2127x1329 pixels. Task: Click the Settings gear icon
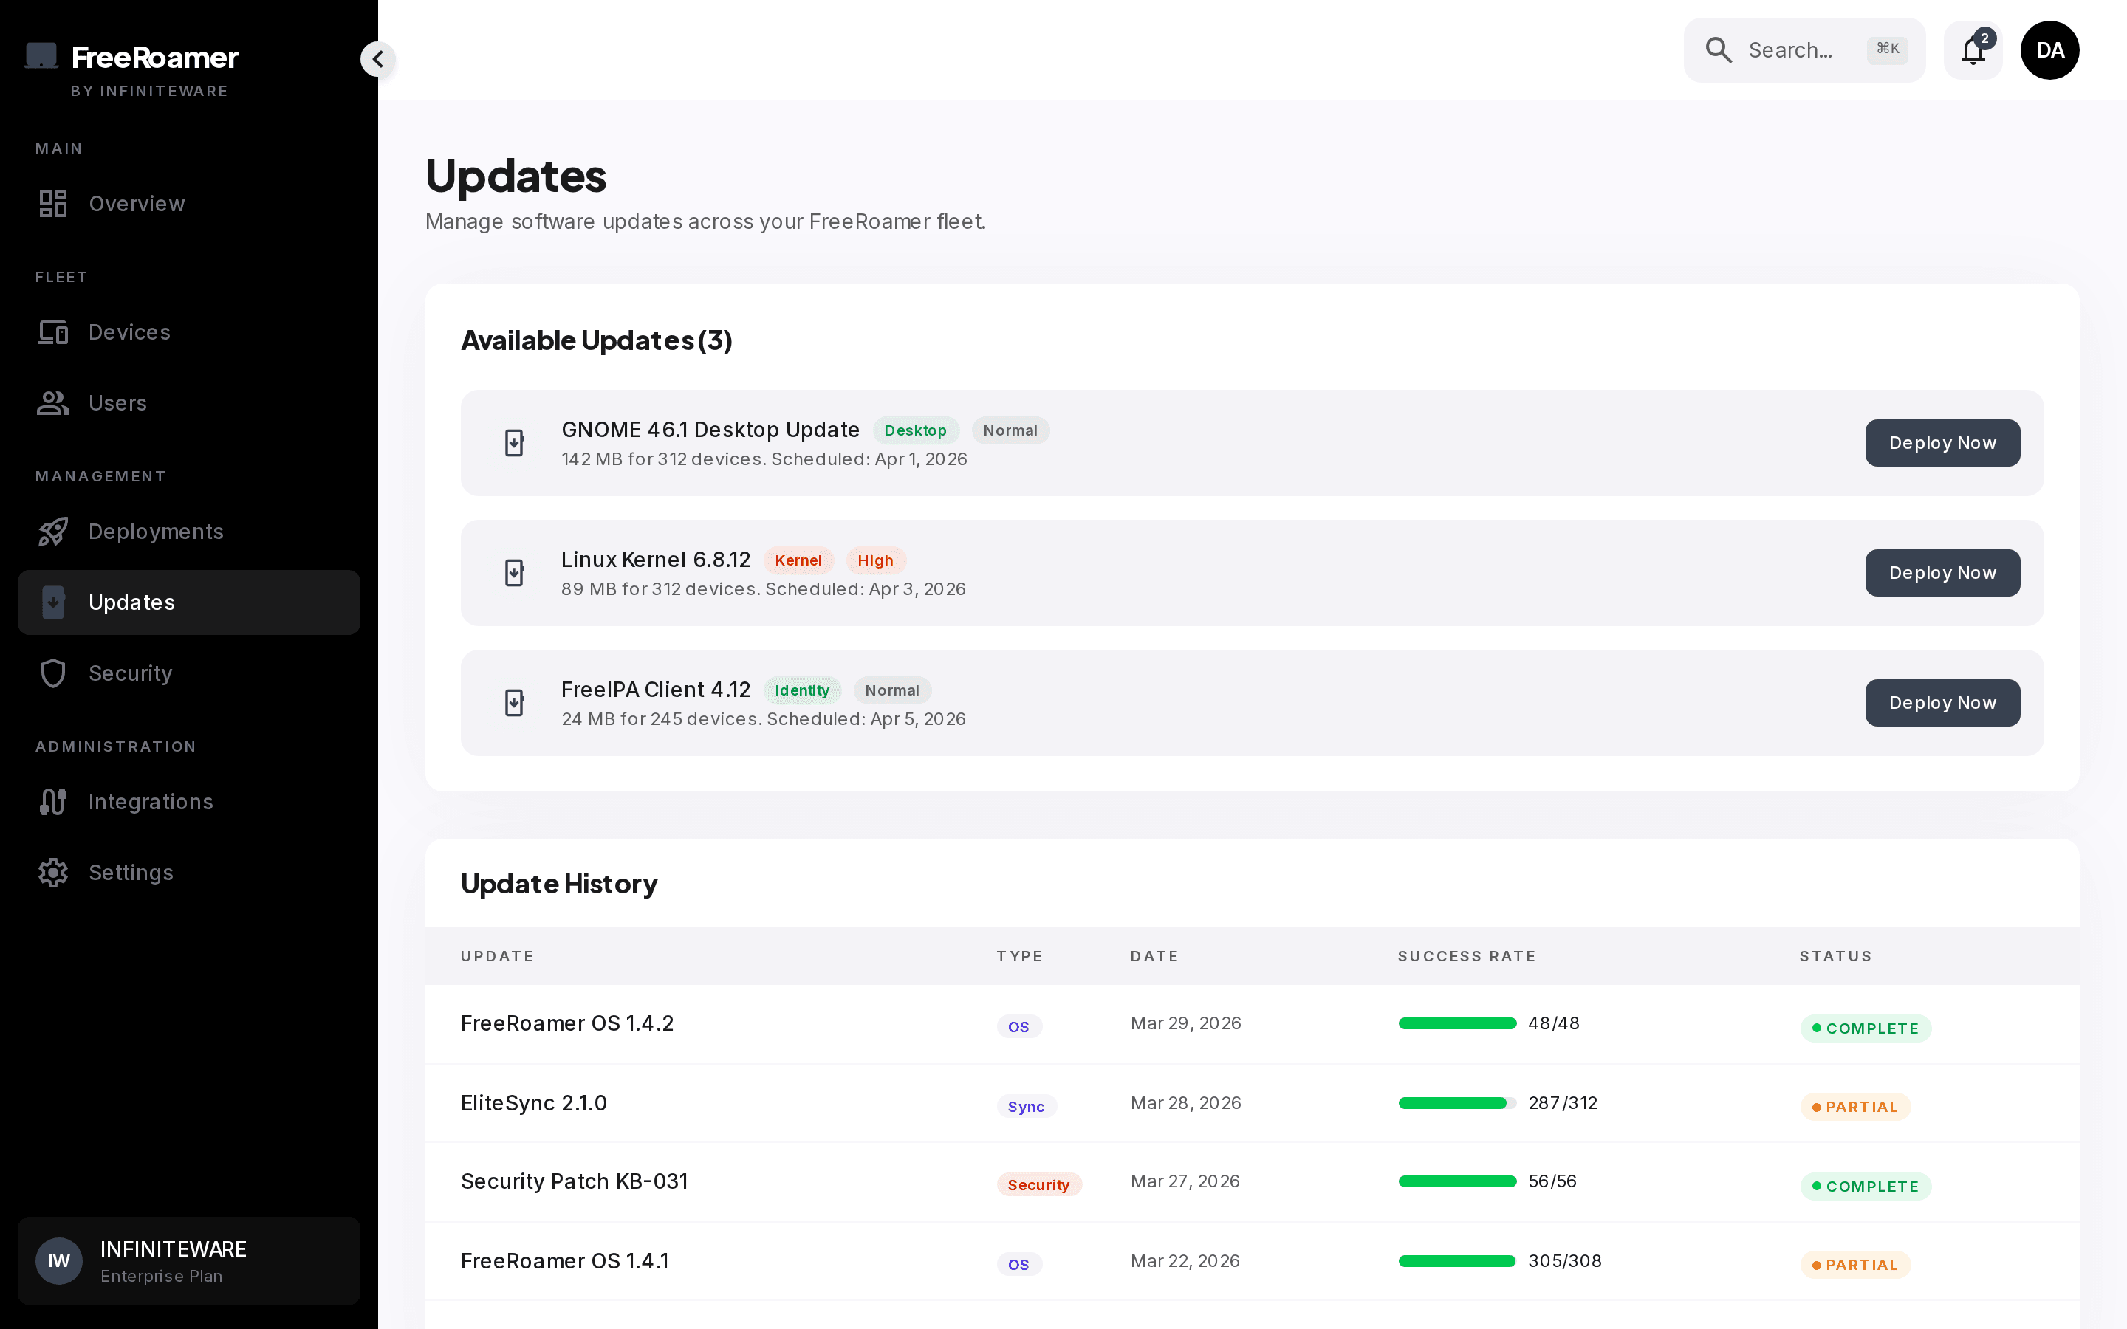click(52, 873)
